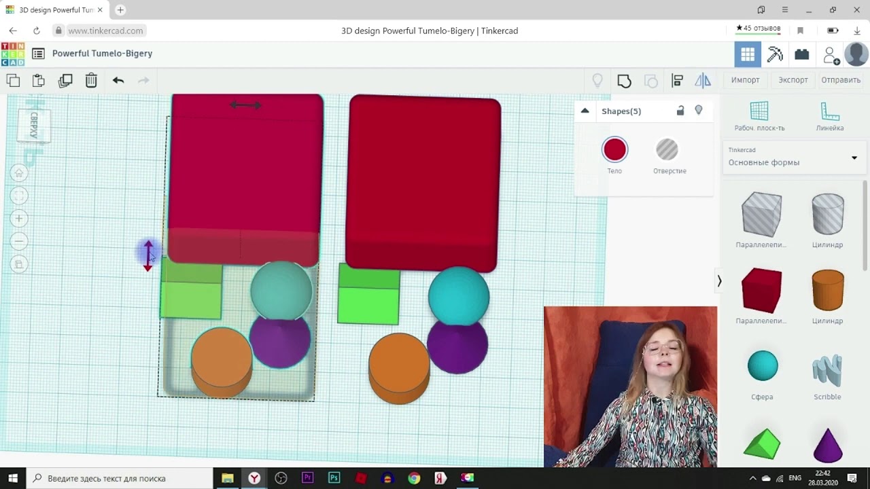Collapse the Shapes(5) inspector panel

[585, 111]
